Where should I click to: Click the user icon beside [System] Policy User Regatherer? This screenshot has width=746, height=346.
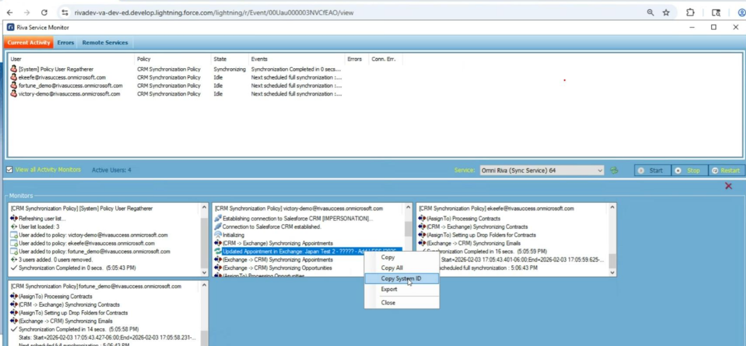[x=14, y=69]
